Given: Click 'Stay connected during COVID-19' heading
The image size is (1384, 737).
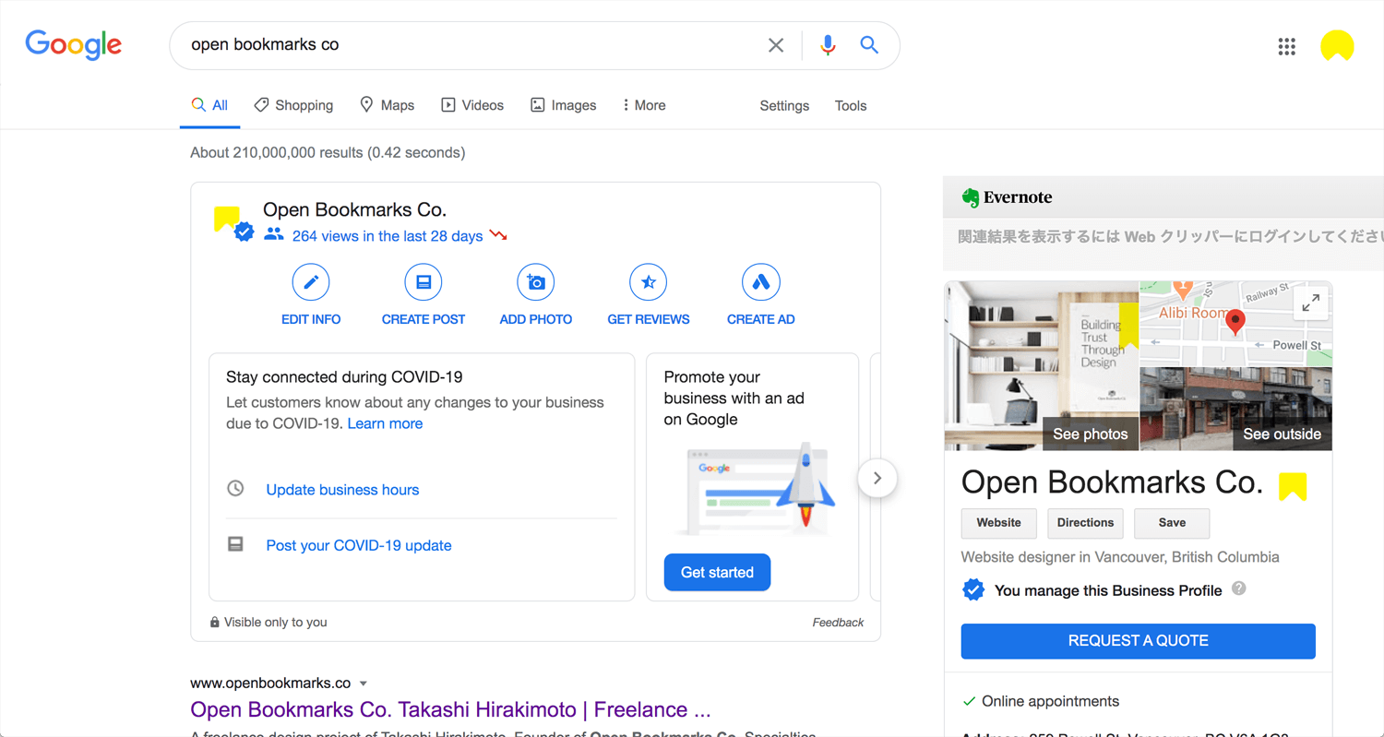Looking at the screenshot, I should [344, 377].
